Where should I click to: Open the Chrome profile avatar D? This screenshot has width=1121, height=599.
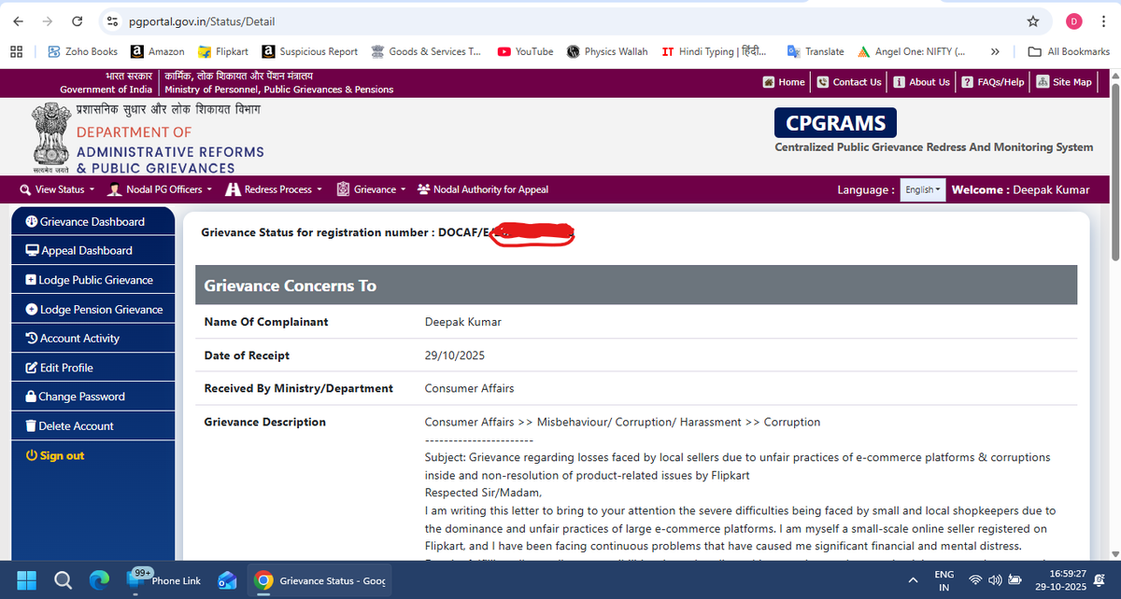tap(1074, 21)
